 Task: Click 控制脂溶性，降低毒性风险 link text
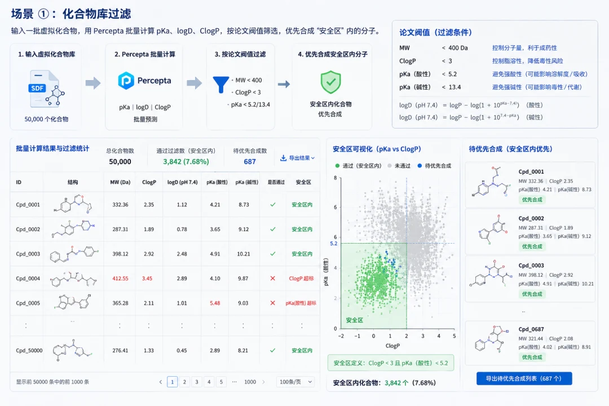(x=527, y=61)
